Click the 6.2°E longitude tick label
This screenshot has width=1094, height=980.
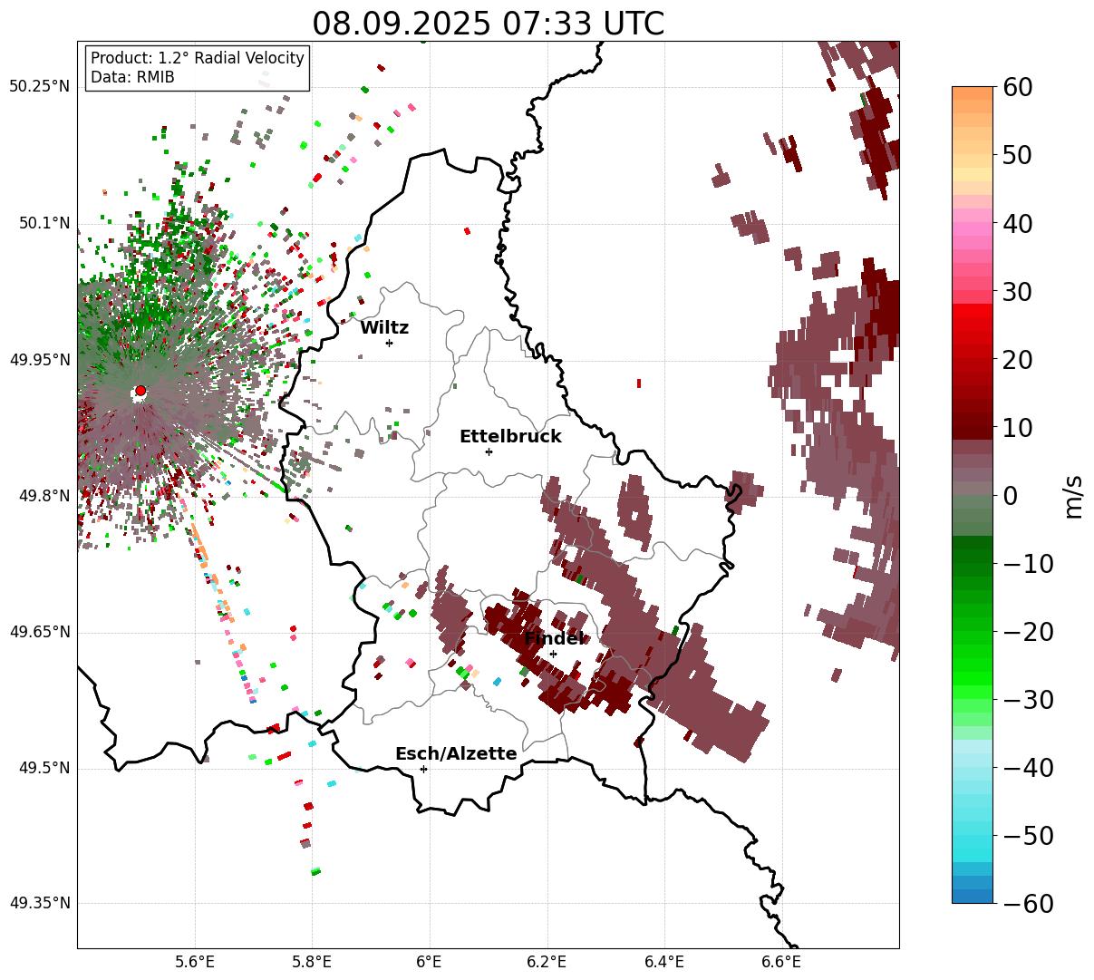click(547, 962)
